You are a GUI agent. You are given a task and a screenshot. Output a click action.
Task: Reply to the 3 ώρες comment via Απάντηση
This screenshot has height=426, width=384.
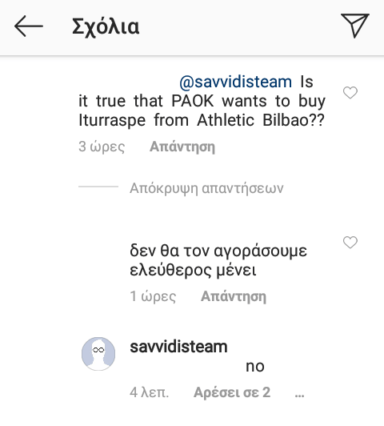point(182,147)
